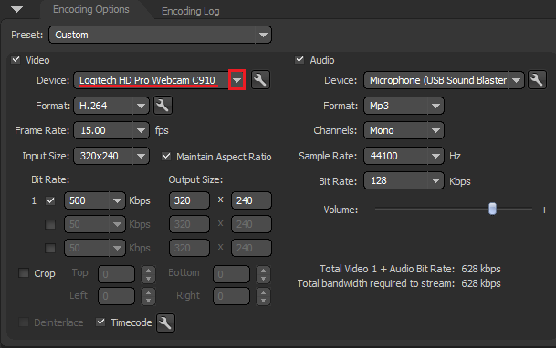This screenshot has height=348, width=556.
Task: Open Sample Rate 44100 dropdown
Action: (x=404, y=156)
